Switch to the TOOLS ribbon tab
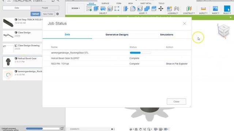234x131 pixels. click(161, 3)
